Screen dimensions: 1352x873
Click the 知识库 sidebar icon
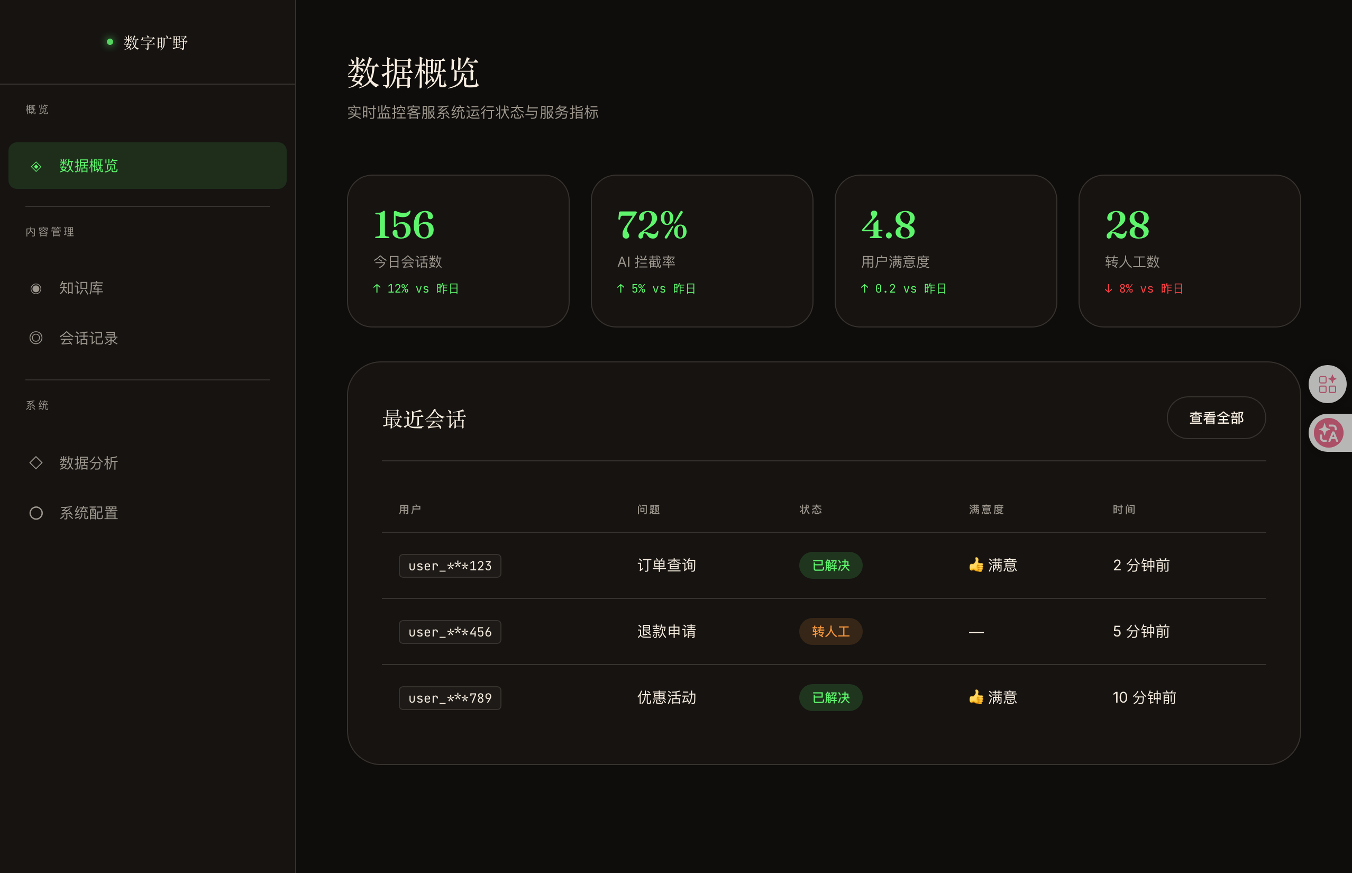[35, 288]
